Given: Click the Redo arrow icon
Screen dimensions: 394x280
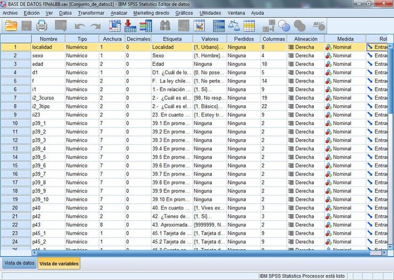Looking at the screenshot, I should 95,26.
